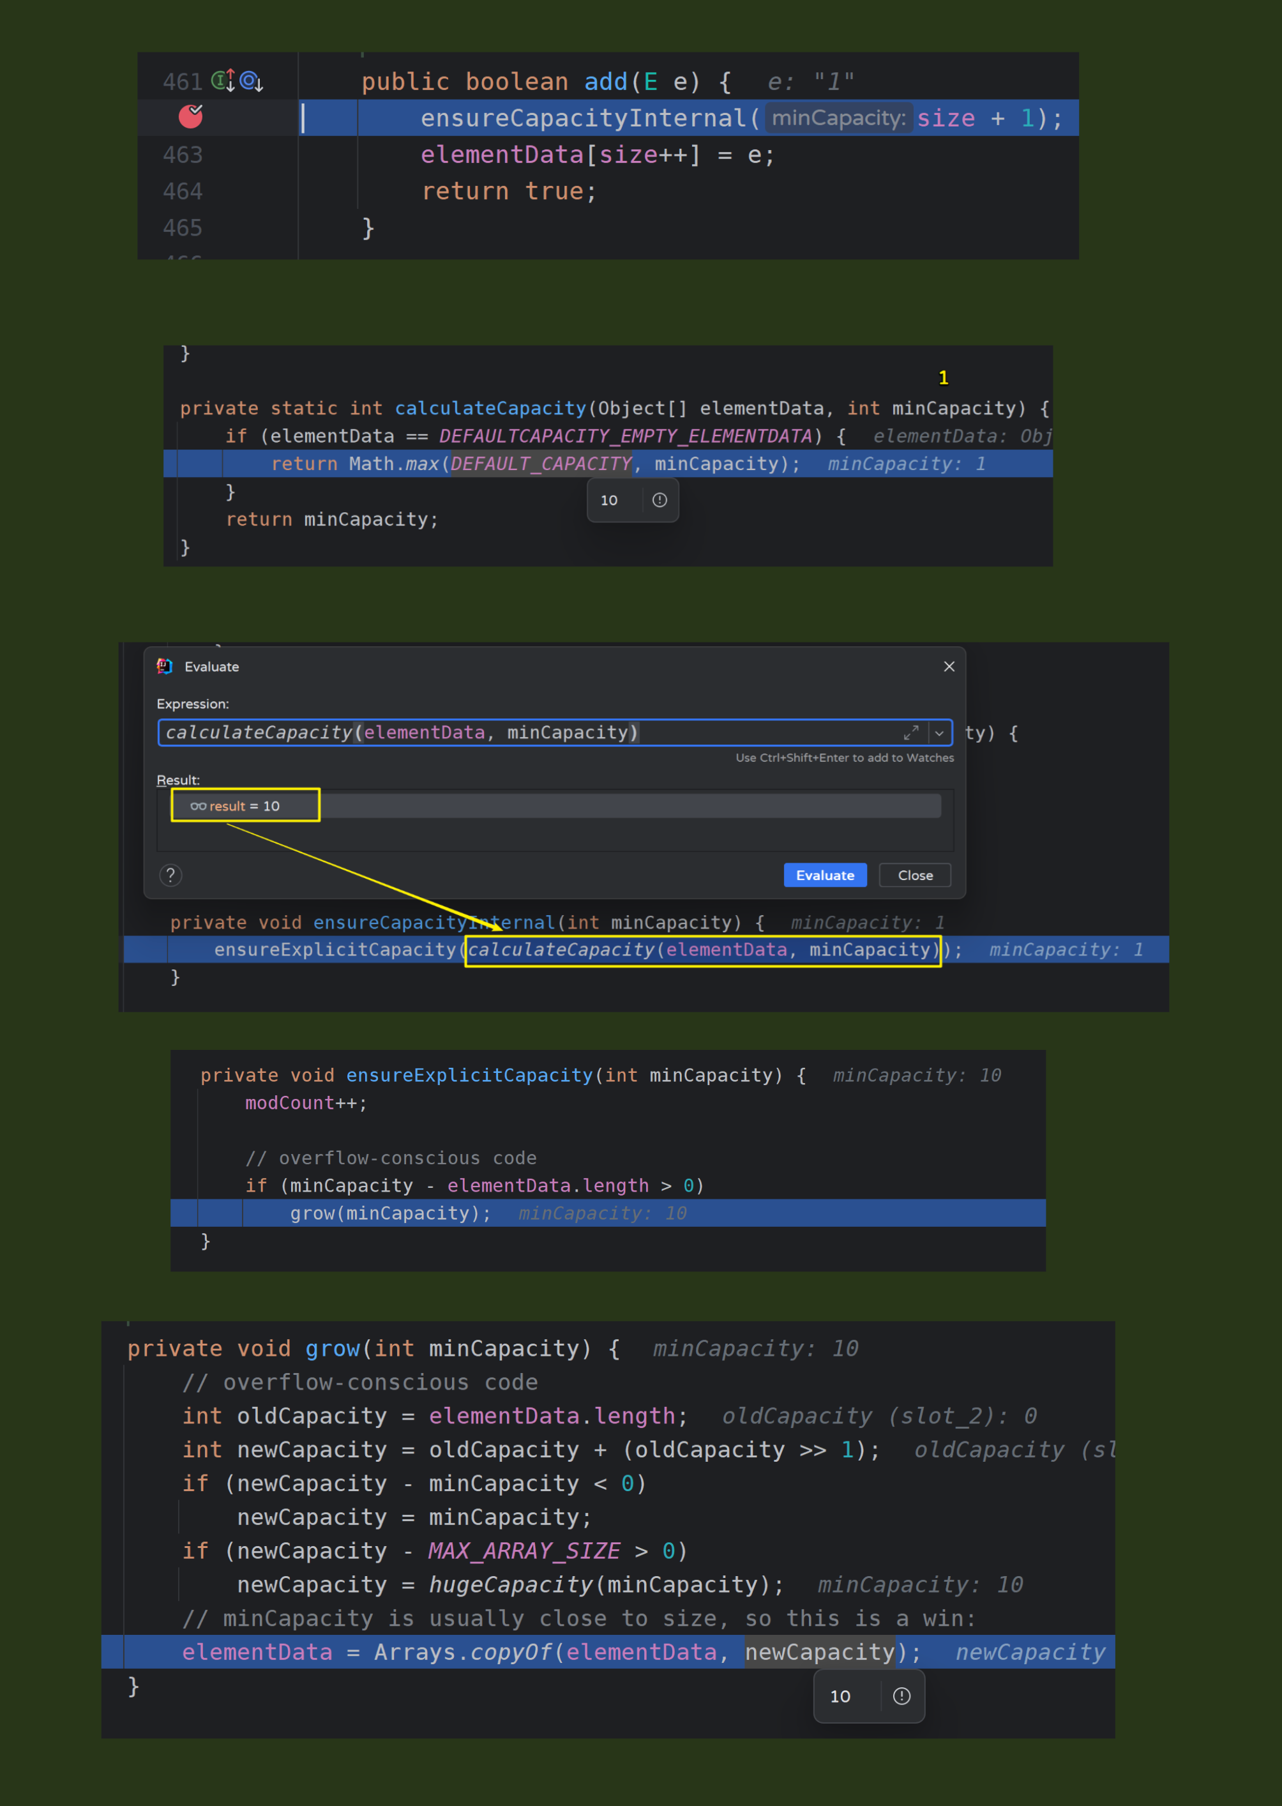
Task: Click the glasses watch icon next to result
Action: 198,807
